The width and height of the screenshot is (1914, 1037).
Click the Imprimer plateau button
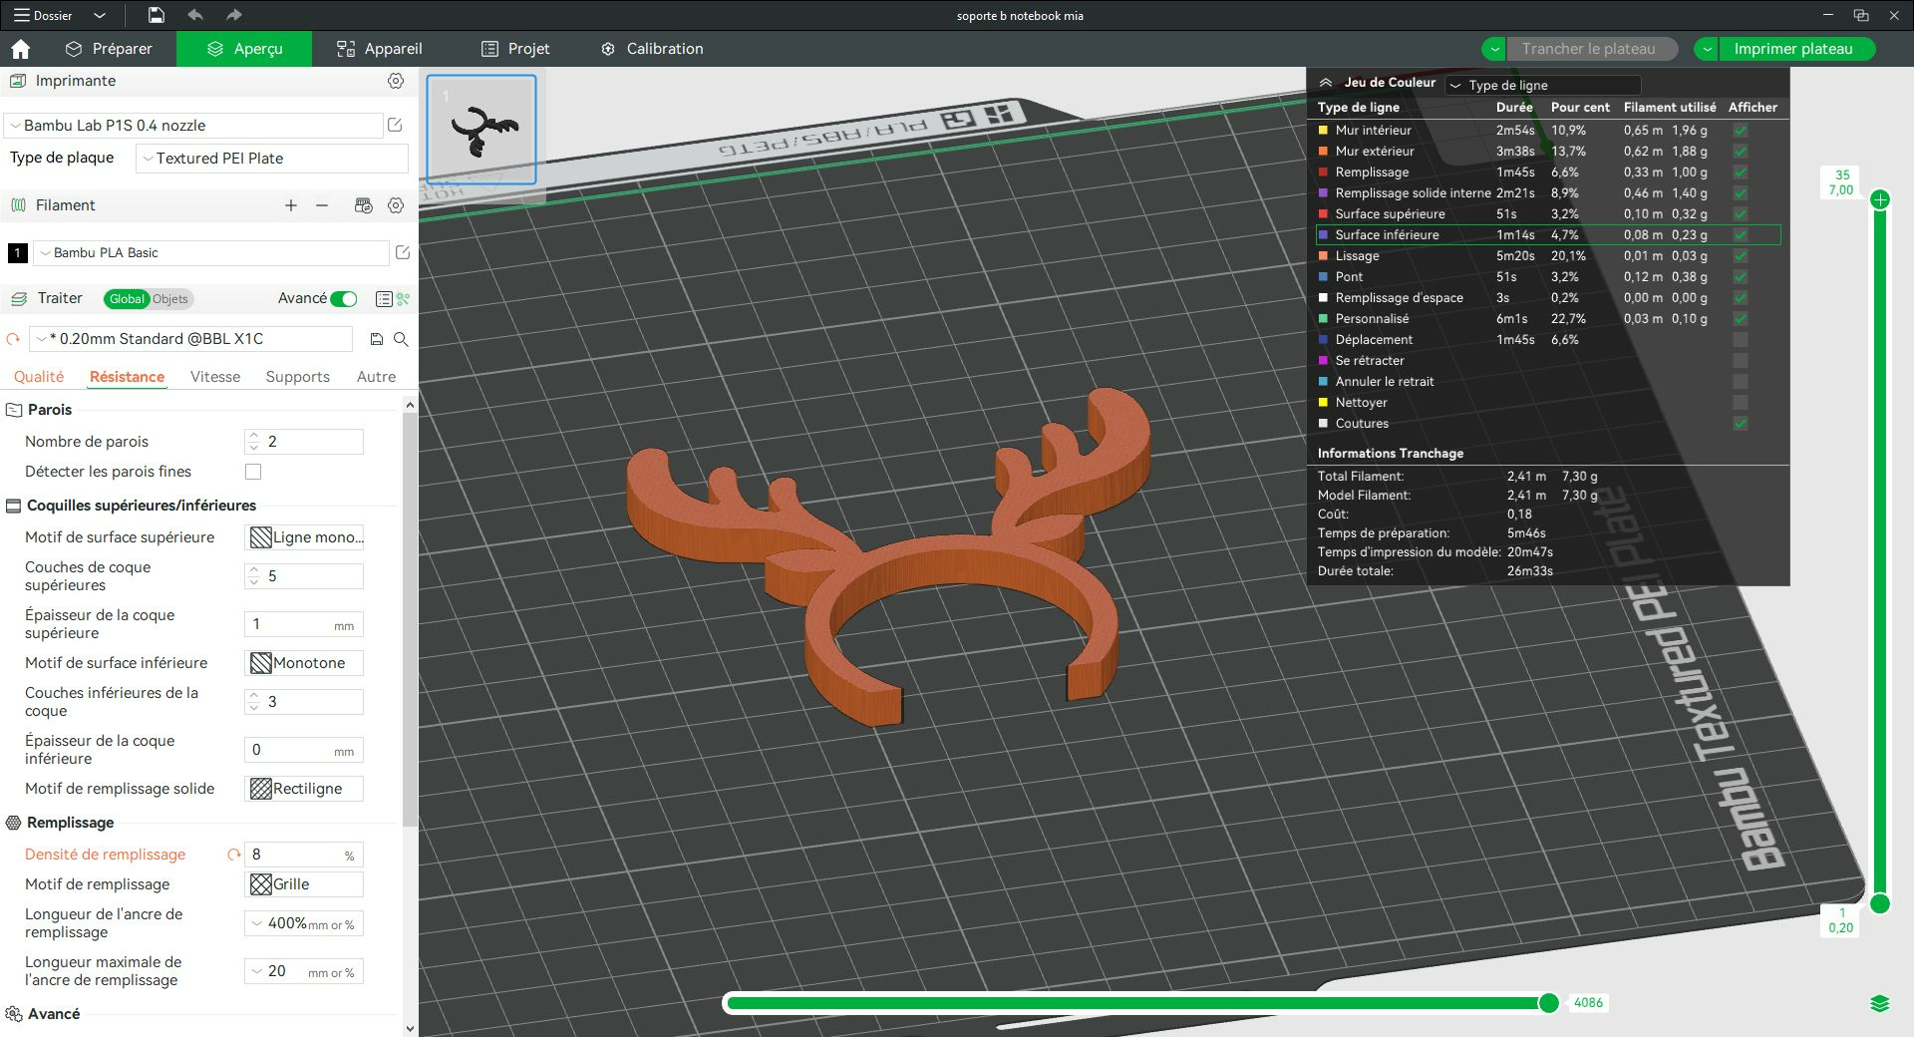[1792, 49]
